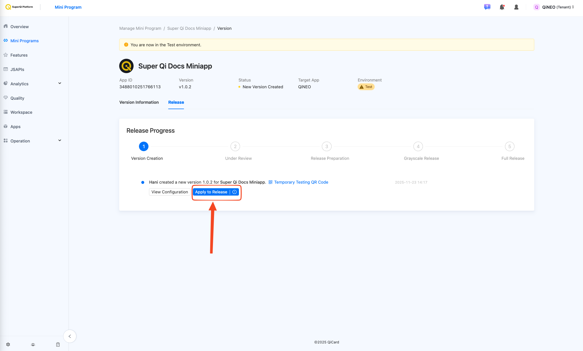Open the notifications bell
Viewport: 583px width, 351px height.
pos(502,7)
